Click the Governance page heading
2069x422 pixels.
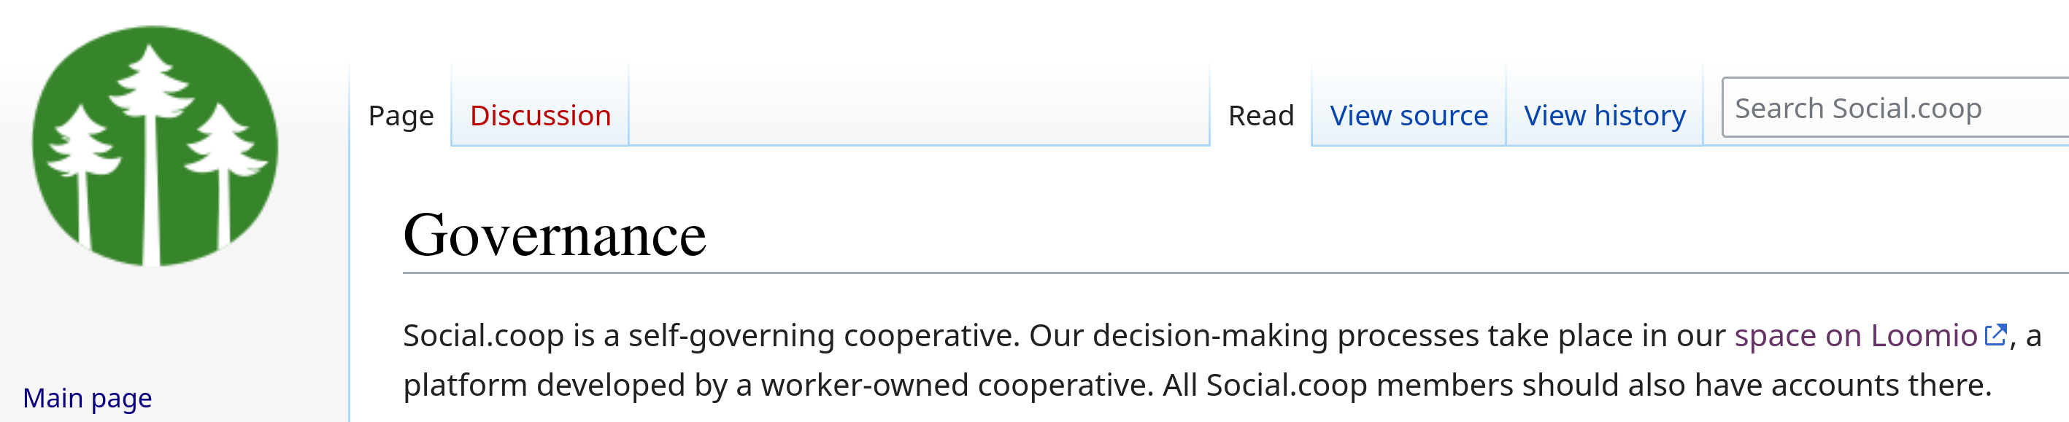point(554,236)
